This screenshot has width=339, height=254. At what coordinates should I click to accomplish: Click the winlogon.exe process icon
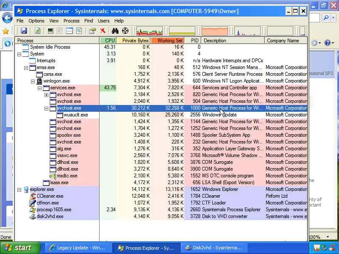pyautogui.click(x=39, y=81)
